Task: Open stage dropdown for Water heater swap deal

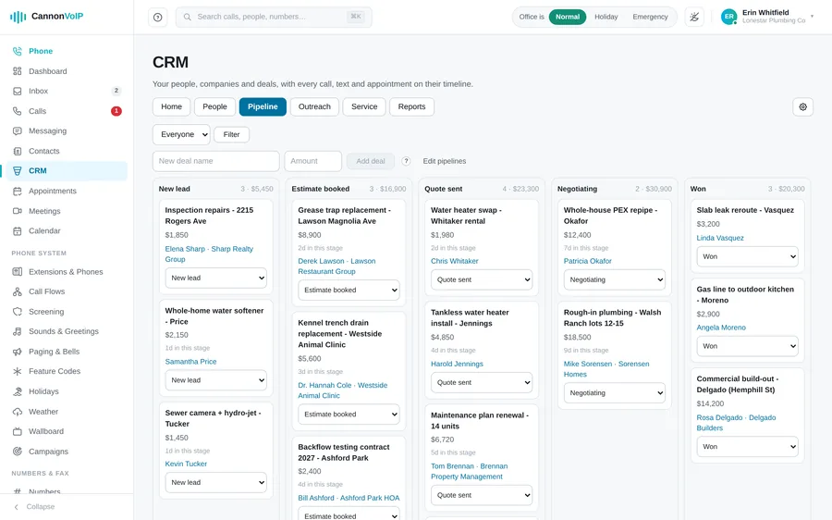Action: [482, 279]
